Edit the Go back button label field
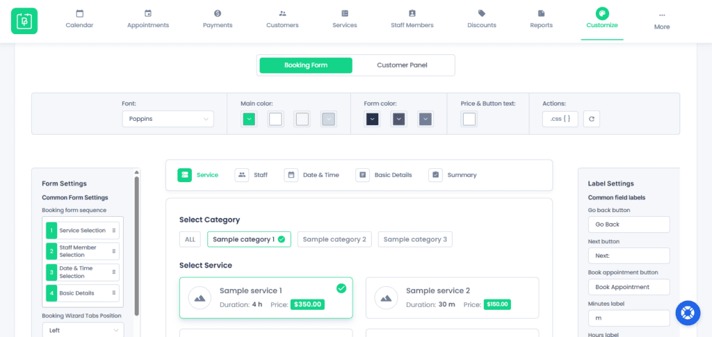This screenshot has height=337, width=712. click(629, 224)
